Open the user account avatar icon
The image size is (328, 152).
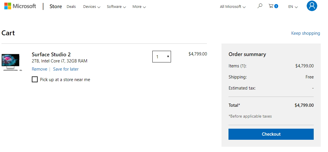pos(312,6)
